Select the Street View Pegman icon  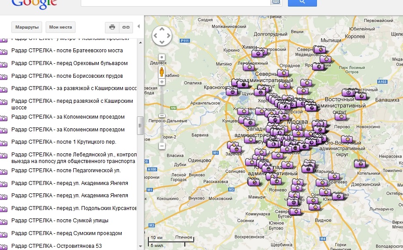tap(162, 72)
